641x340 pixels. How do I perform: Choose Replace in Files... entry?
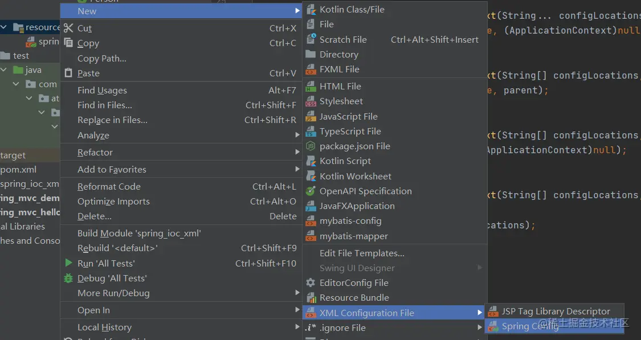112,120
